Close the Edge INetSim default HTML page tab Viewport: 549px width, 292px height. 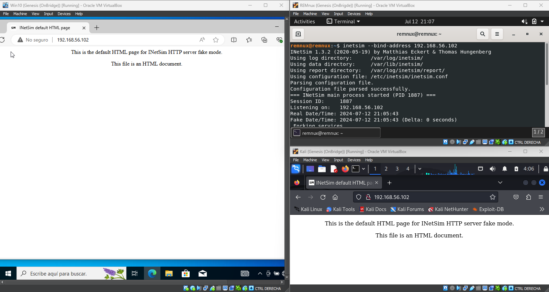pos(84,28)
